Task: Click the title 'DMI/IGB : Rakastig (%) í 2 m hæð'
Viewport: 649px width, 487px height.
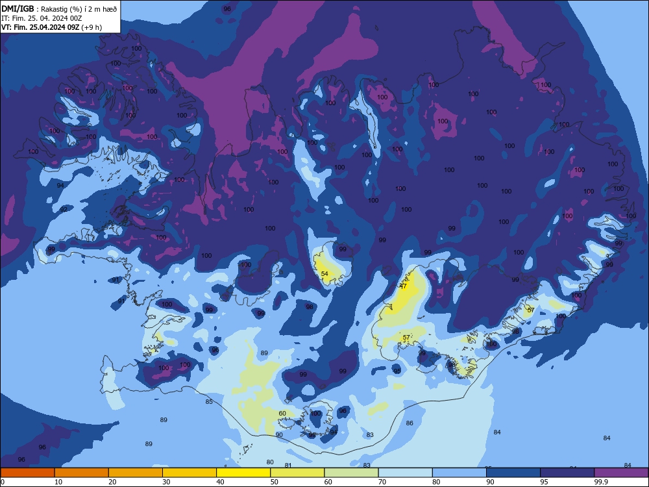Action: [59, 9]
